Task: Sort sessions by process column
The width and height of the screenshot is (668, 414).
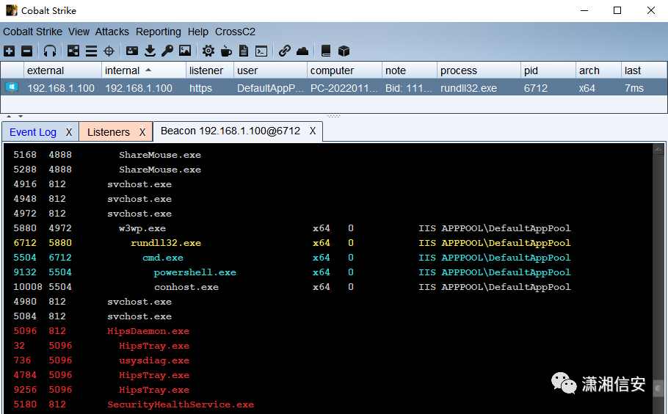Action: point(479,70)
